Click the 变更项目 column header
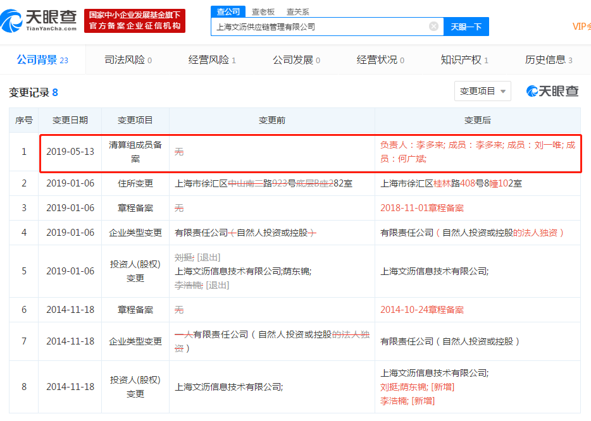The image size is (591, 421). (135, 120)
